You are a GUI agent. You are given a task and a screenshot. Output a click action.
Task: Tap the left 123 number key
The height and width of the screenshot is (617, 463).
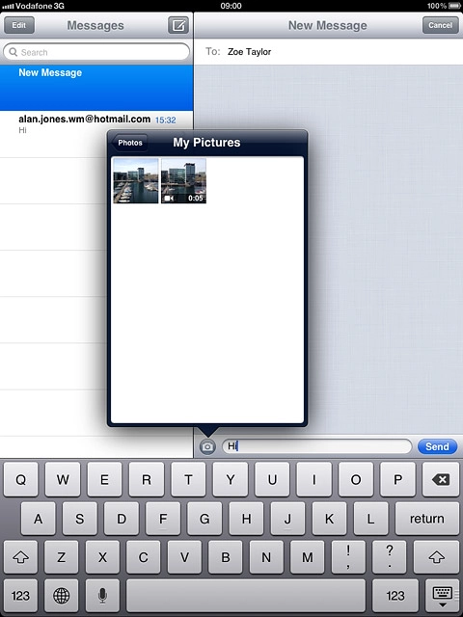20,596
